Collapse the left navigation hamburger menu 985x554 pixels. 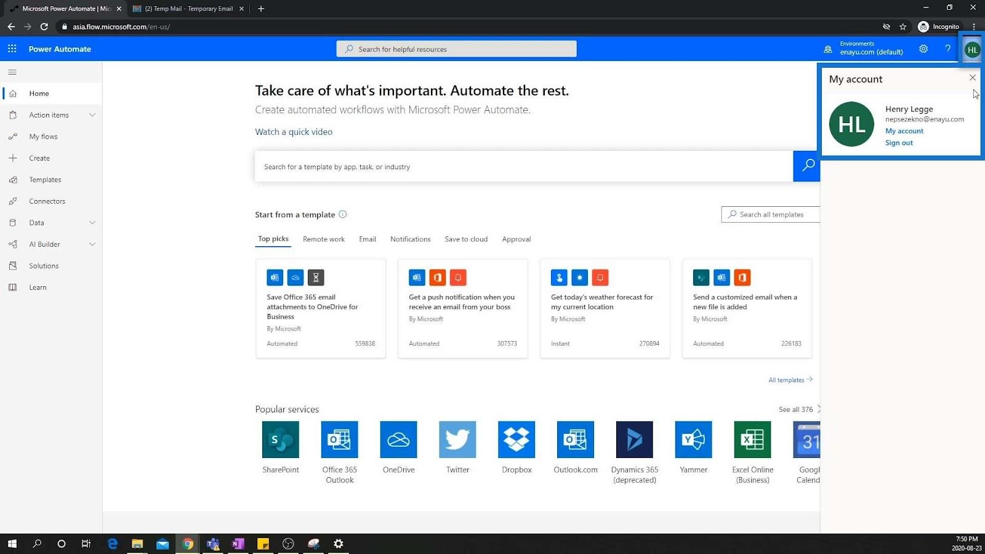click(x=12, y=72)
